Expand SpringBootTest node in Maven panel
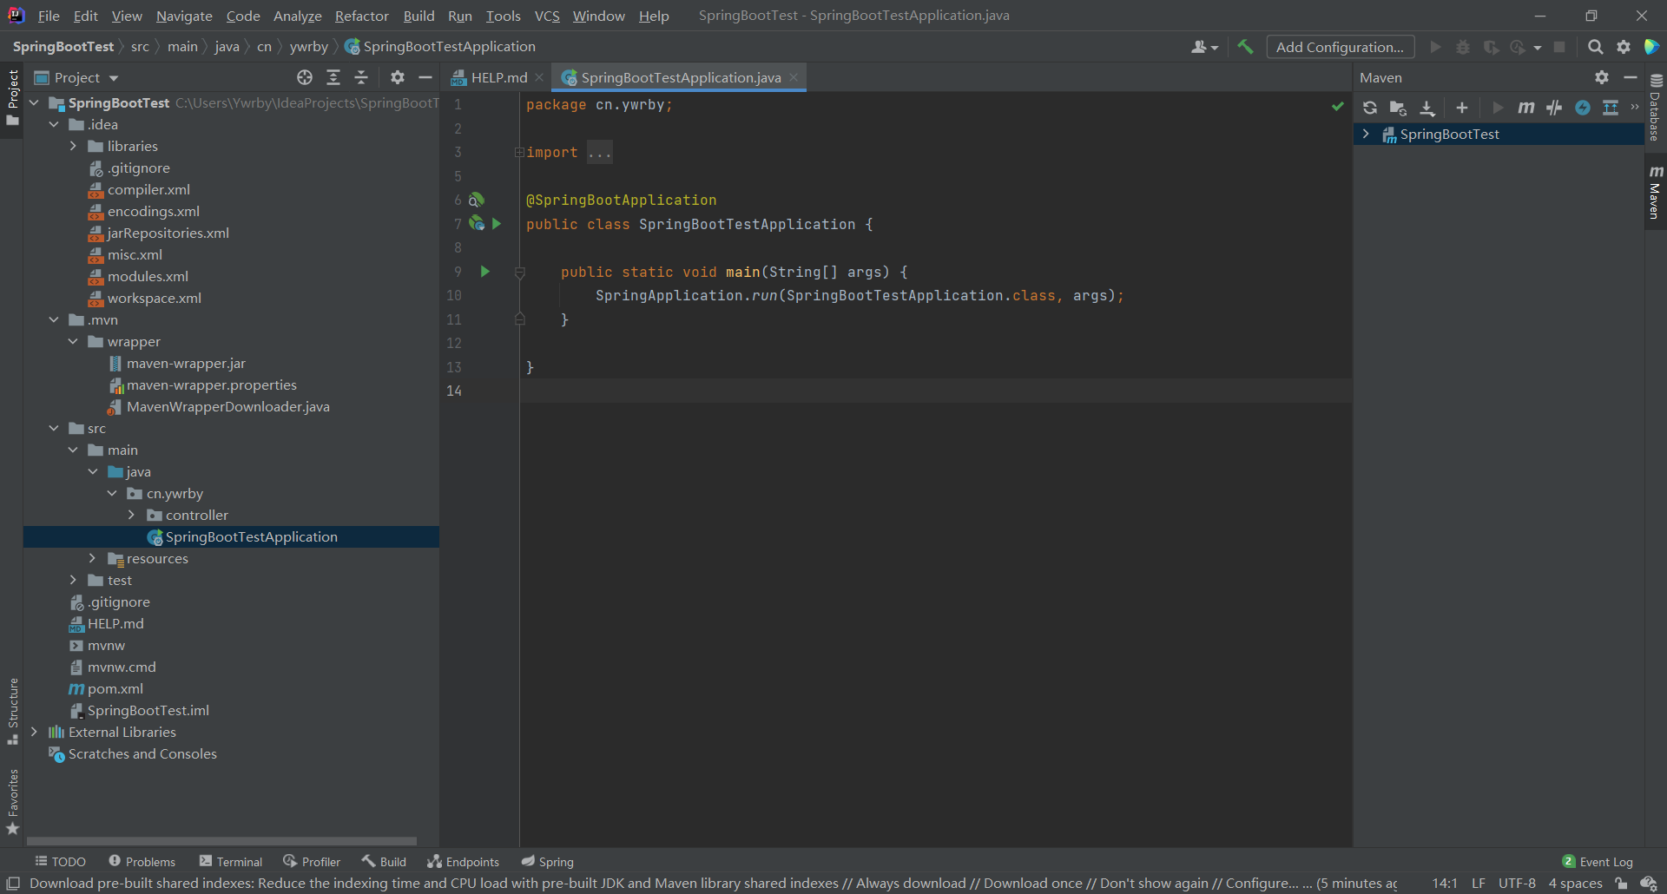1667x894 pixels. pyautogui.click(x=1366, y=134)
